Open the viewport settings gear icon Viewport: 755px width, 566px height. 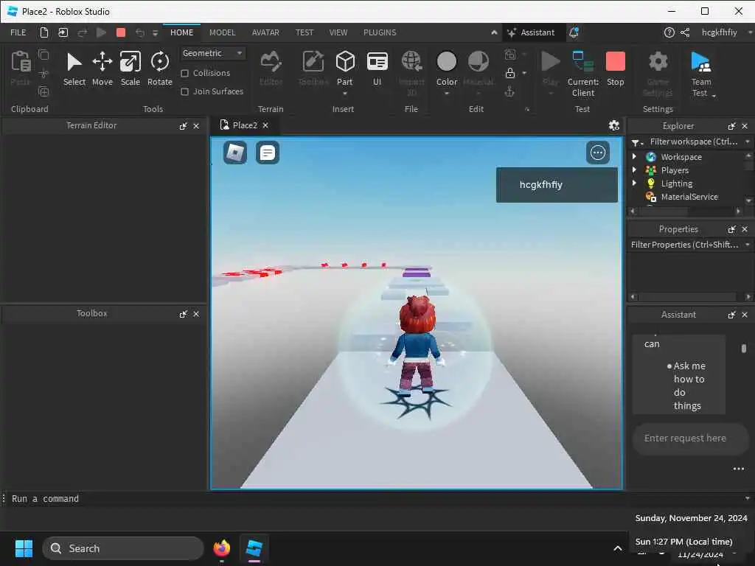pos(613,125)
